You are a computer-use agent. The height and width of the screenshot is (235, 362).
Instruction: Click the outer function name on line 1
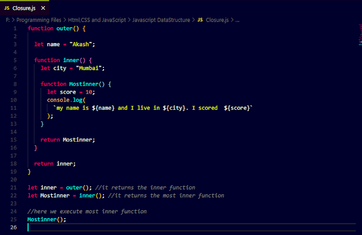tap(64, 28)
